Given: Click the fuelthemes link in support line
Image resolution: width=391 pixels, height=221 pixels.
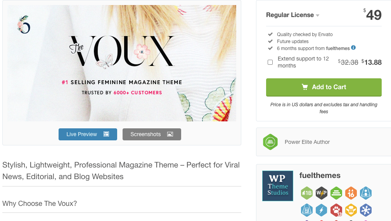Looking at the screenshot, I should (x=337, y=48).
